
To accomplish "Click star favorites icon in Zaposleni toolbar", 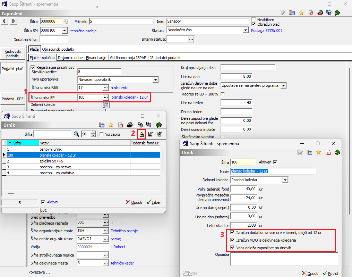I will point(301,13).
